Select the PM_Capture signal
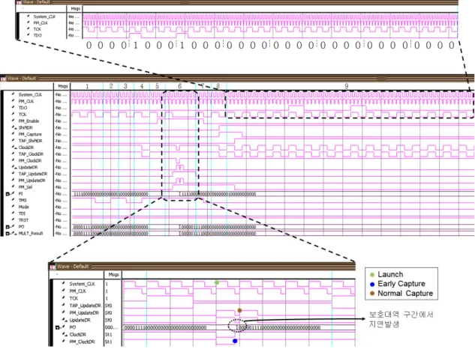Viewport: 475px width, 352px height. pos(30,135)
